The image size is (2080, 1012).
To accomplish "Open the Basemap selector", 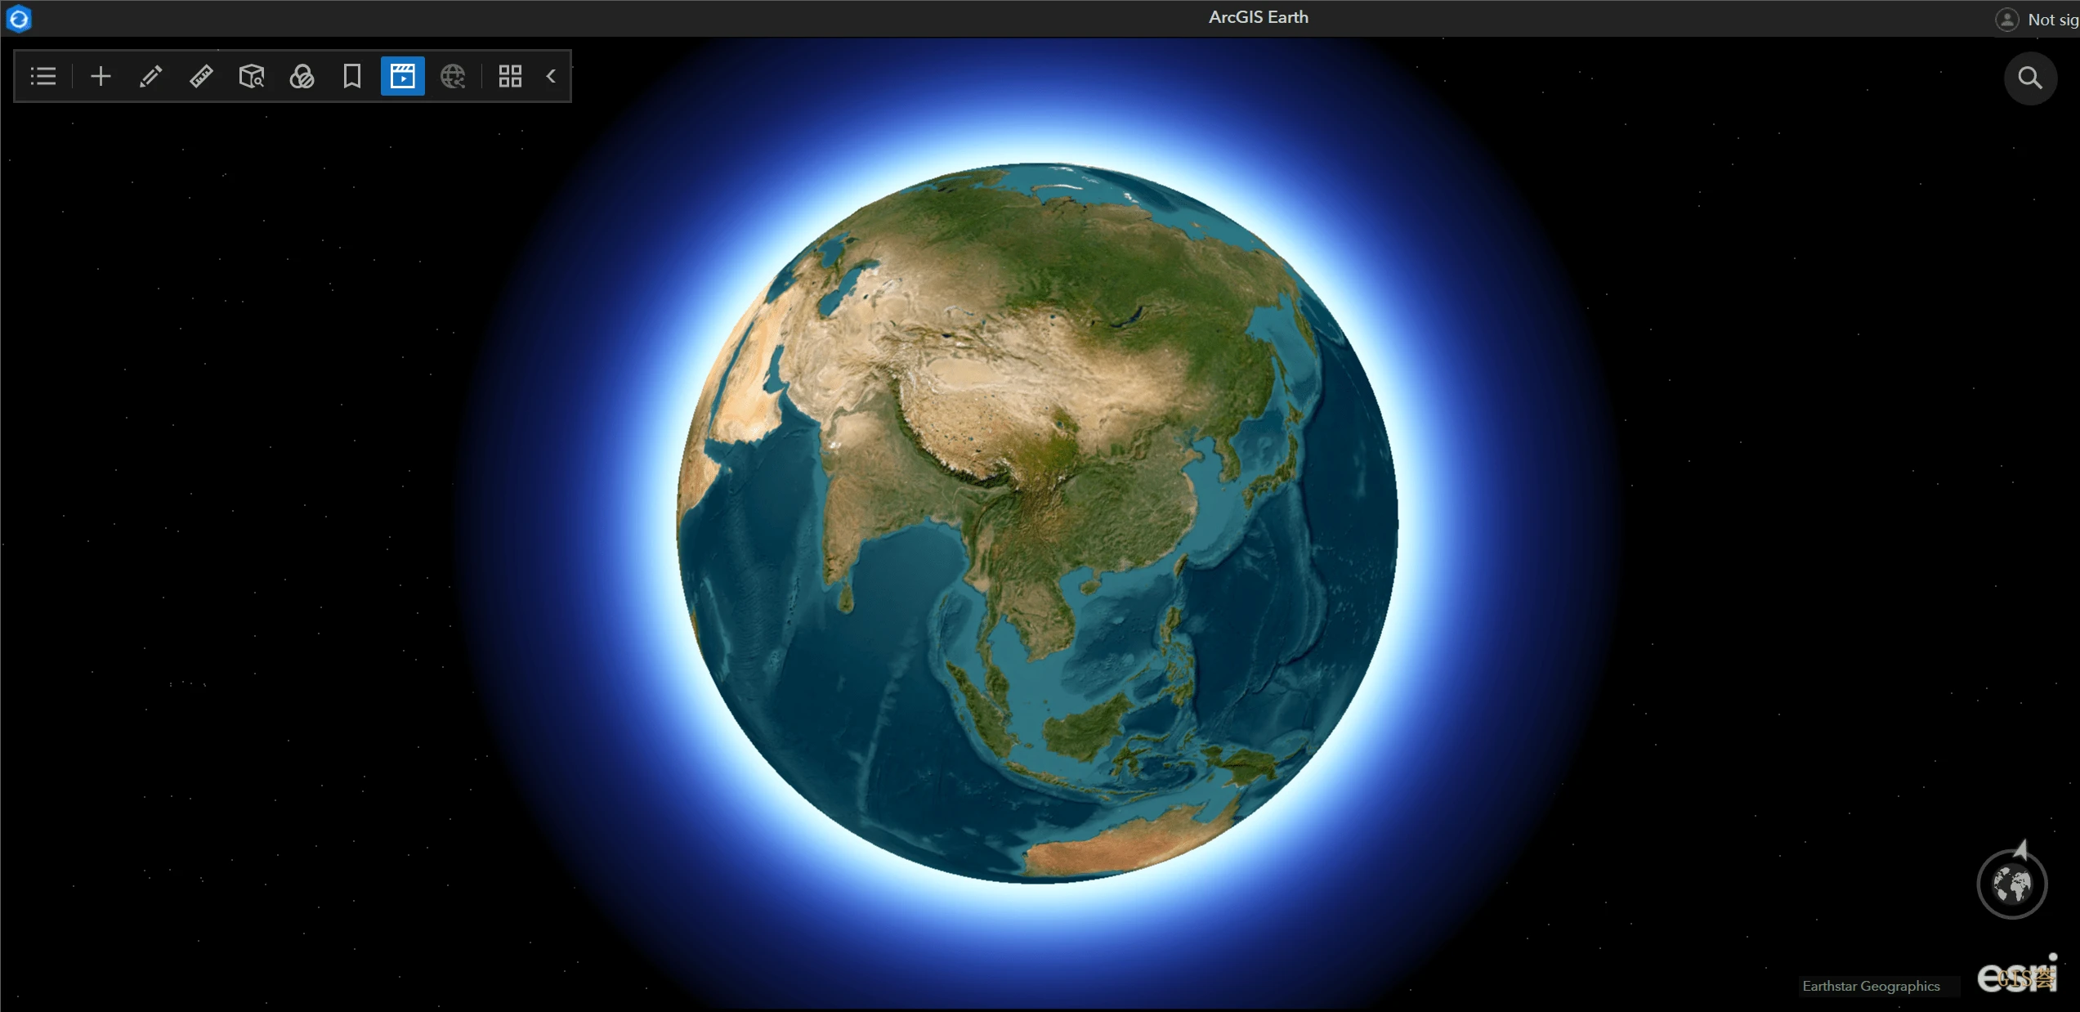I will [302, 76].
